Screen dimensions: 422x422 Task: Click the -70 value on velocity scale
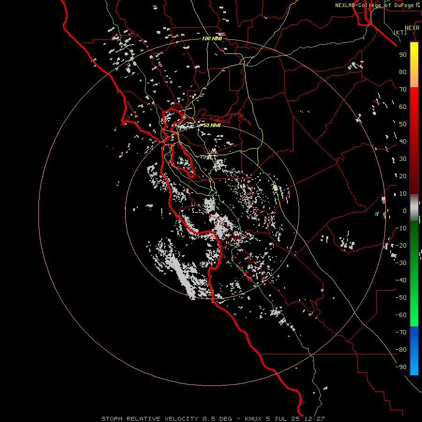pyautogui.click(x=401, y=332)
